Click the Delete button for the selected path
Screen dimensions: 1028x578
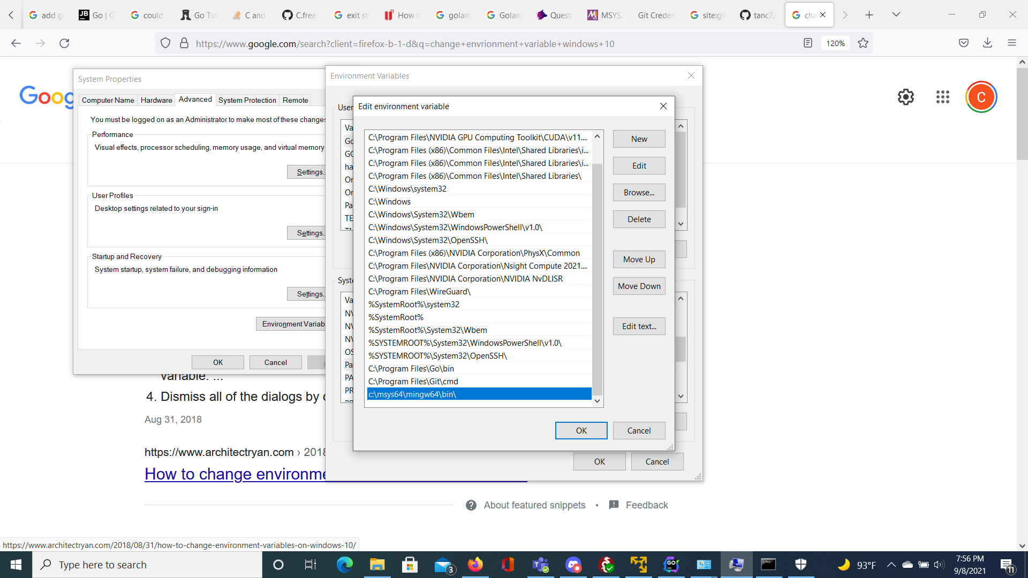pos(639,219)
